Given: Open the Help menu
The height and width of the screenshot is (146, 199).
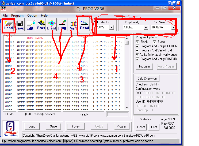Looking at the screenshot, I should pos(44,16).
